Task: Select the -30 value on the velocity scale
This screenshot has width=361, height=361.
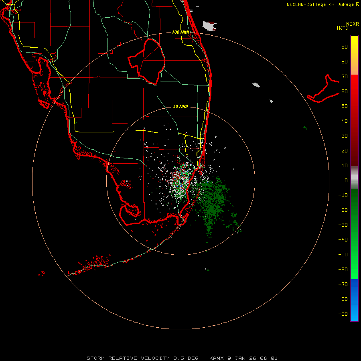Action: (x=343, y=225)
